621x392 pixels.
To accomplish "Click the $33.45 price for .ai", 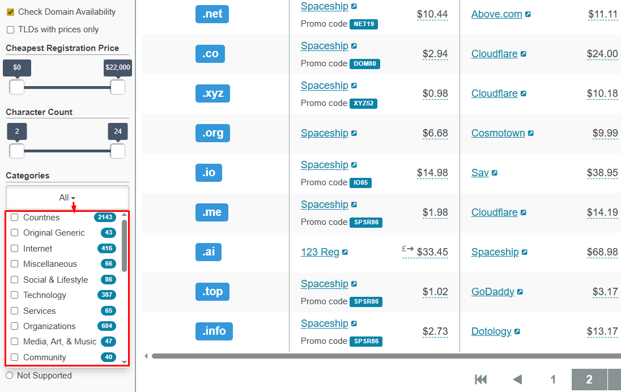I will 432,252.
